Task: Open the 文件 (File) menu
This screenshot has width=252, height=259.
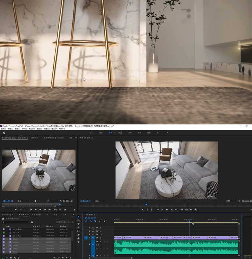Action: point(3,129)
